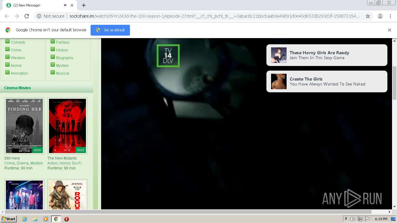Open the Mystery genre link
397x223 pixels.
(62, 66)
